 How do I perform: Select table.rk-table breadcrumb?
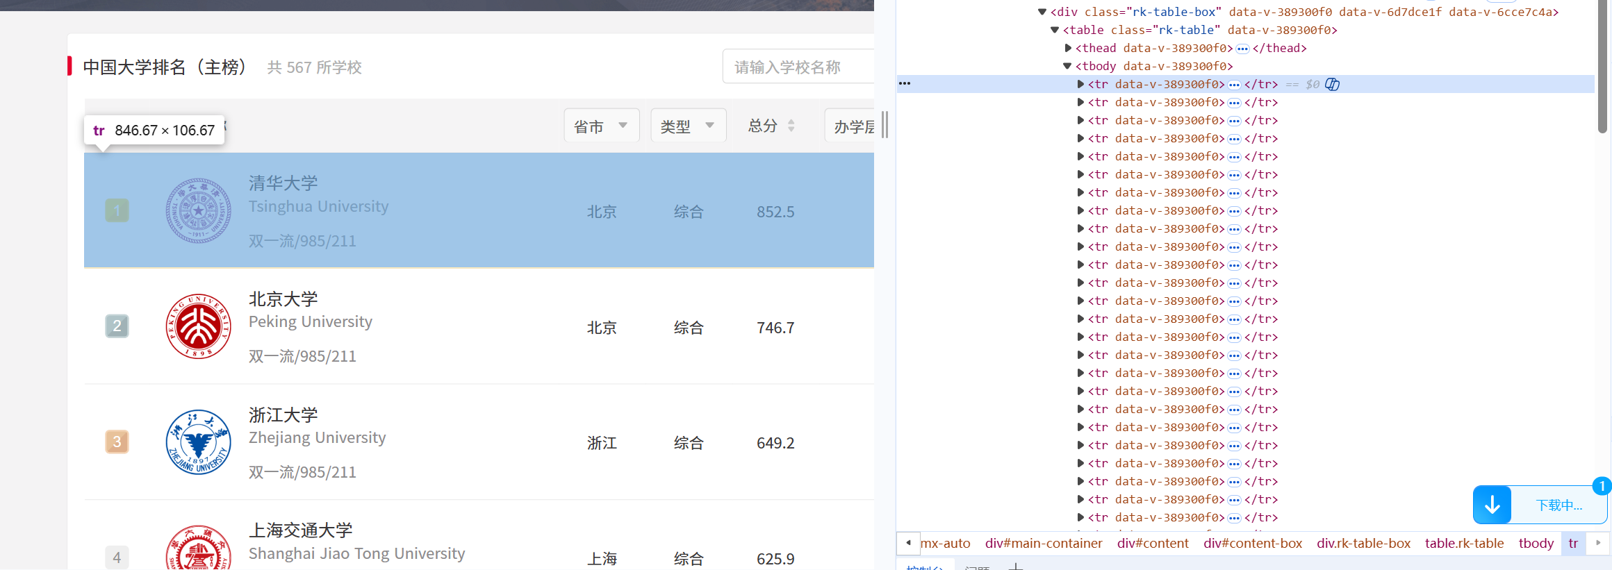tap(1464, 543)
